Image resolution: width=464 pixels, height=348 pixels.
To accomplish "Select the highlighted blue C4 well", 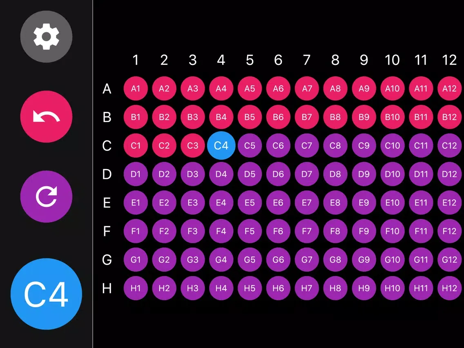I will 221,145.
